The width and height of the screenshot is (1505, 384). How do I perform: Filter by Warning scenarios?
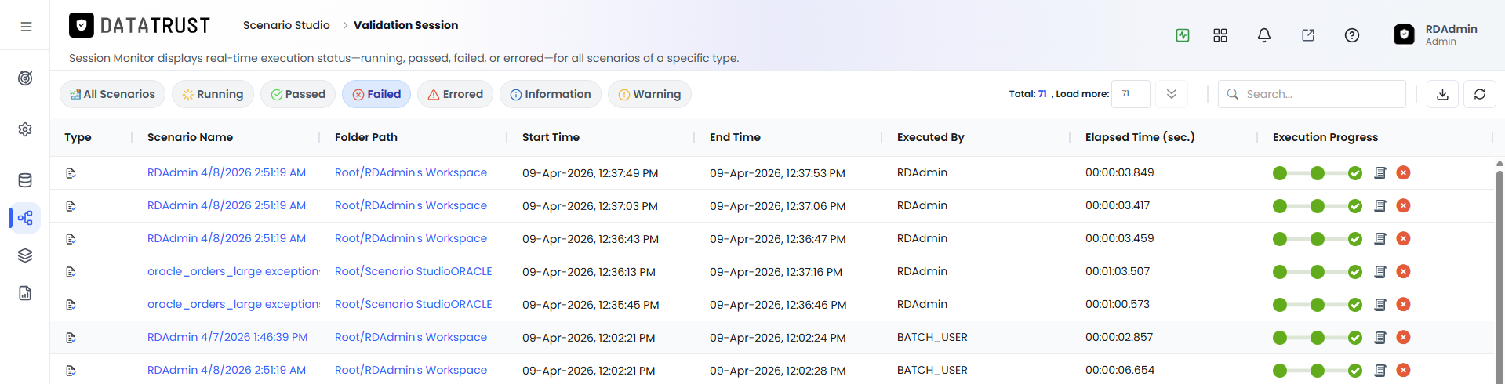point(649,94)
